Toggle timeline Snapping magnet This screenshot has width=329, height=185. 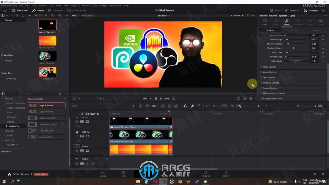185,106
